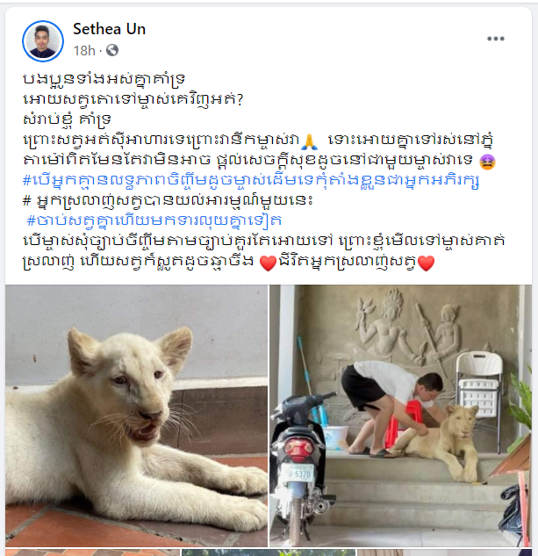Open the photo of man bathing lion
The height and width of the screenshot is (556, 538).
[400, 415]
